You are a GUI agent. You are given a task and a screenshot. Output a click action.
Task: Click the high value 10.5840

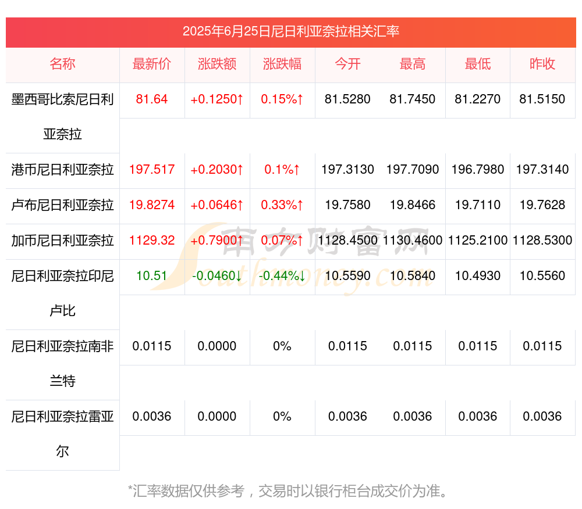413,275
